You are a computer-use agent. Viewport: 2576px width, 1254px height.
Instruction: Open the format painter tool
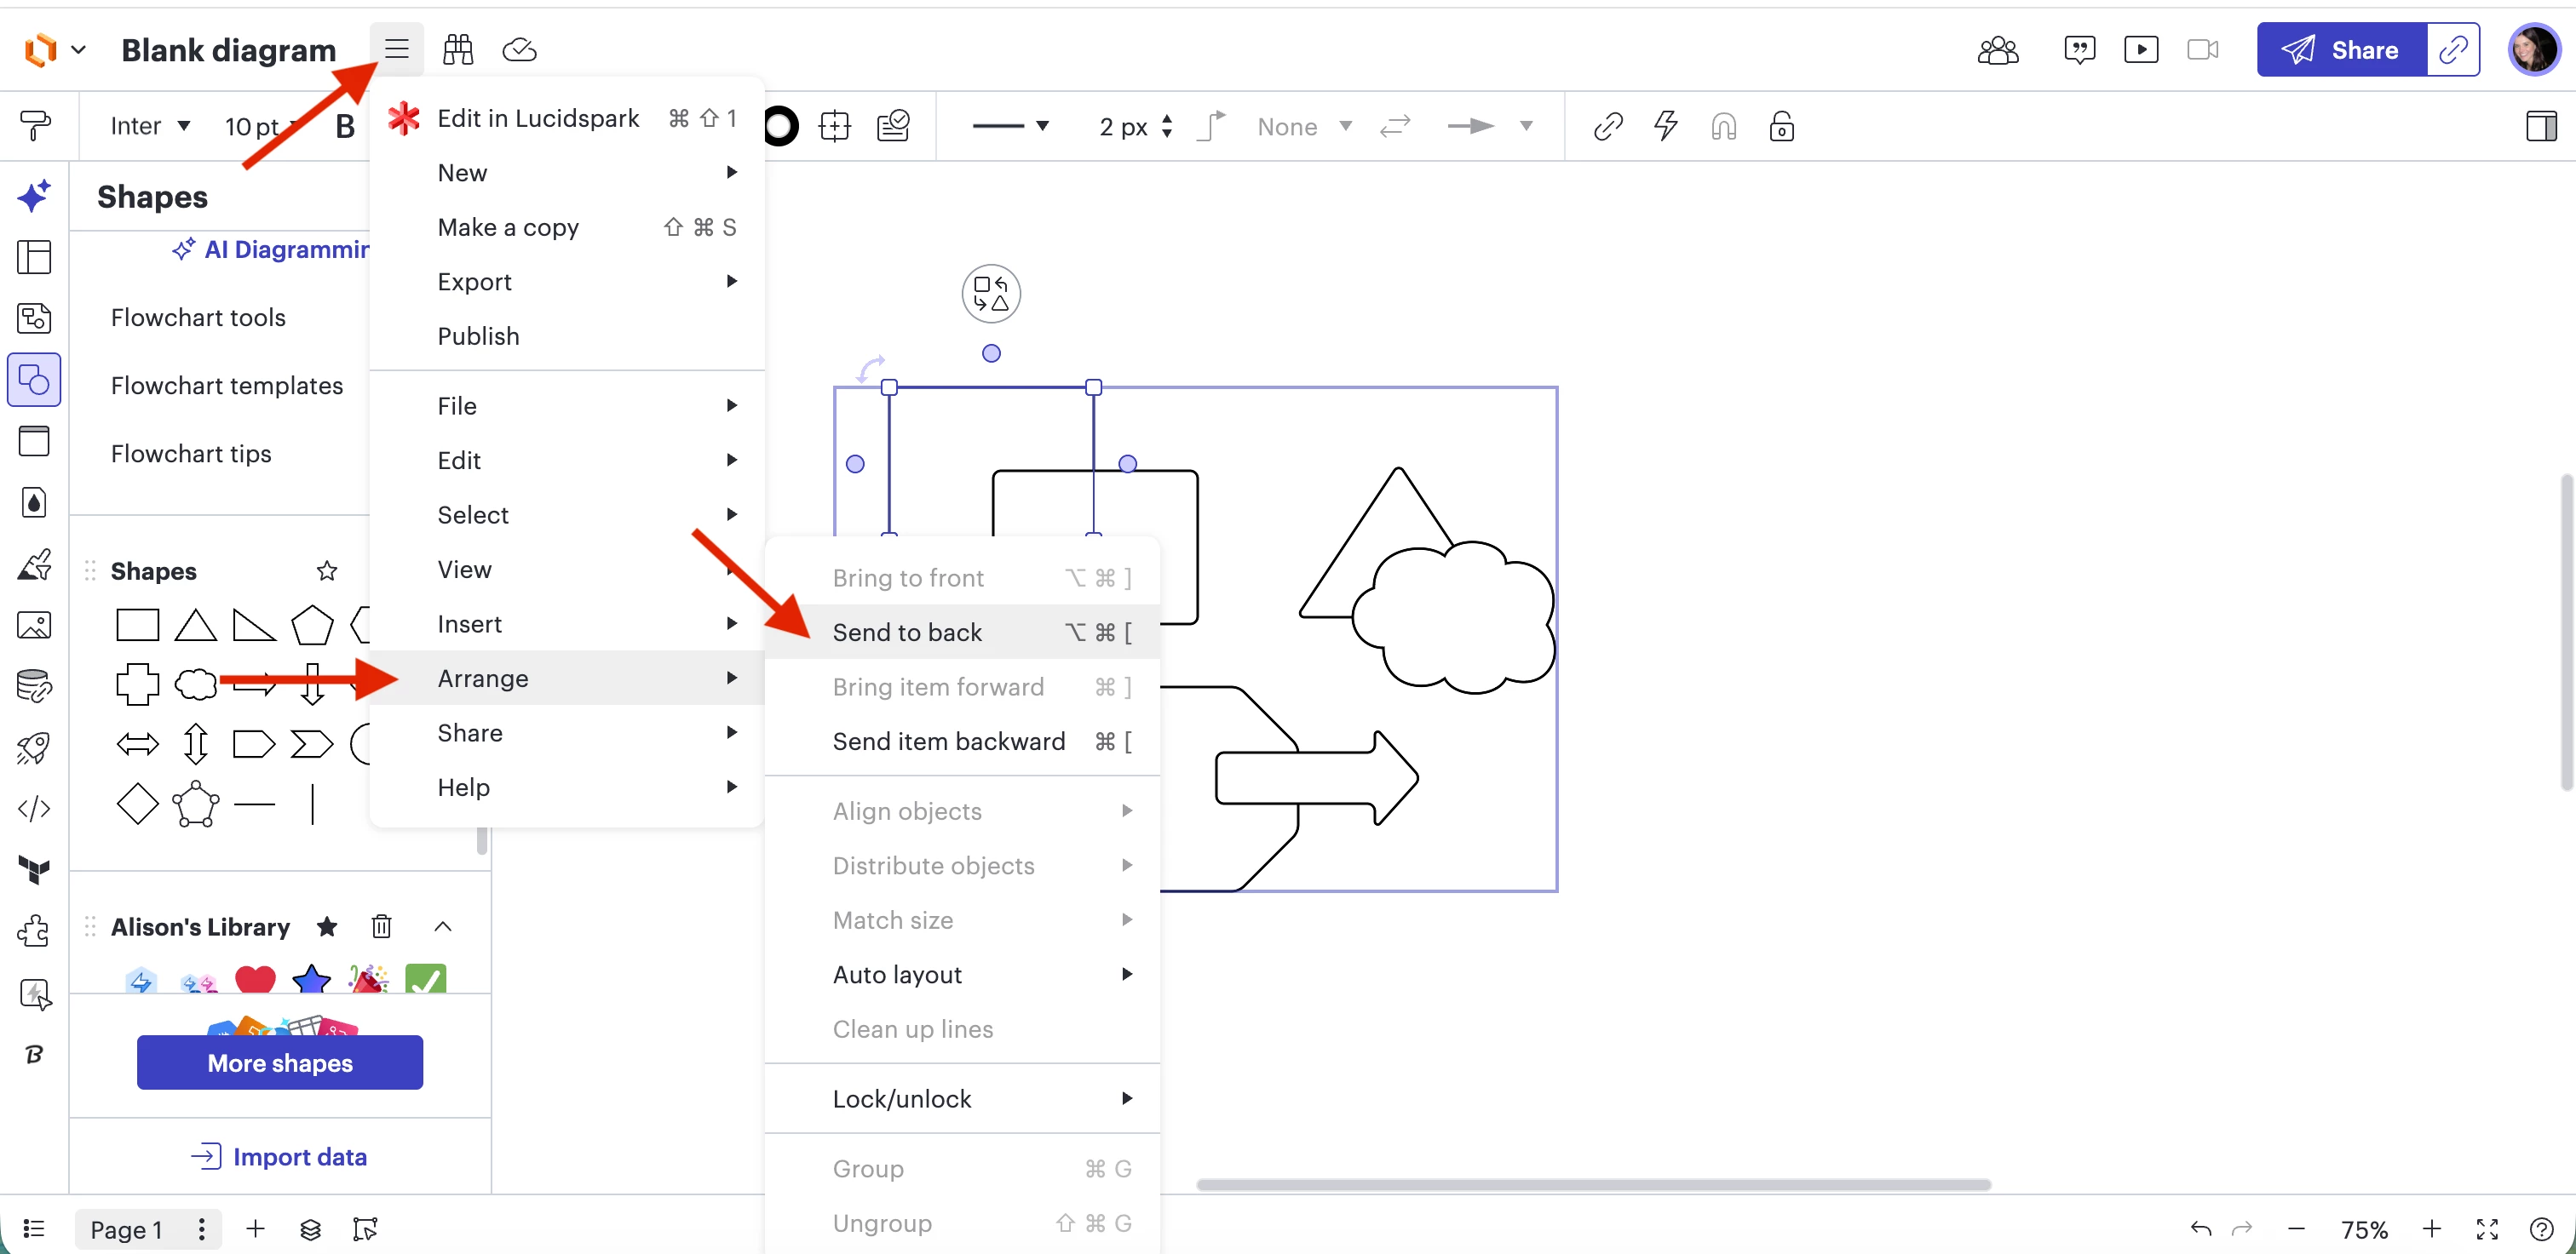pyautogui.click(x=35, y=126)
